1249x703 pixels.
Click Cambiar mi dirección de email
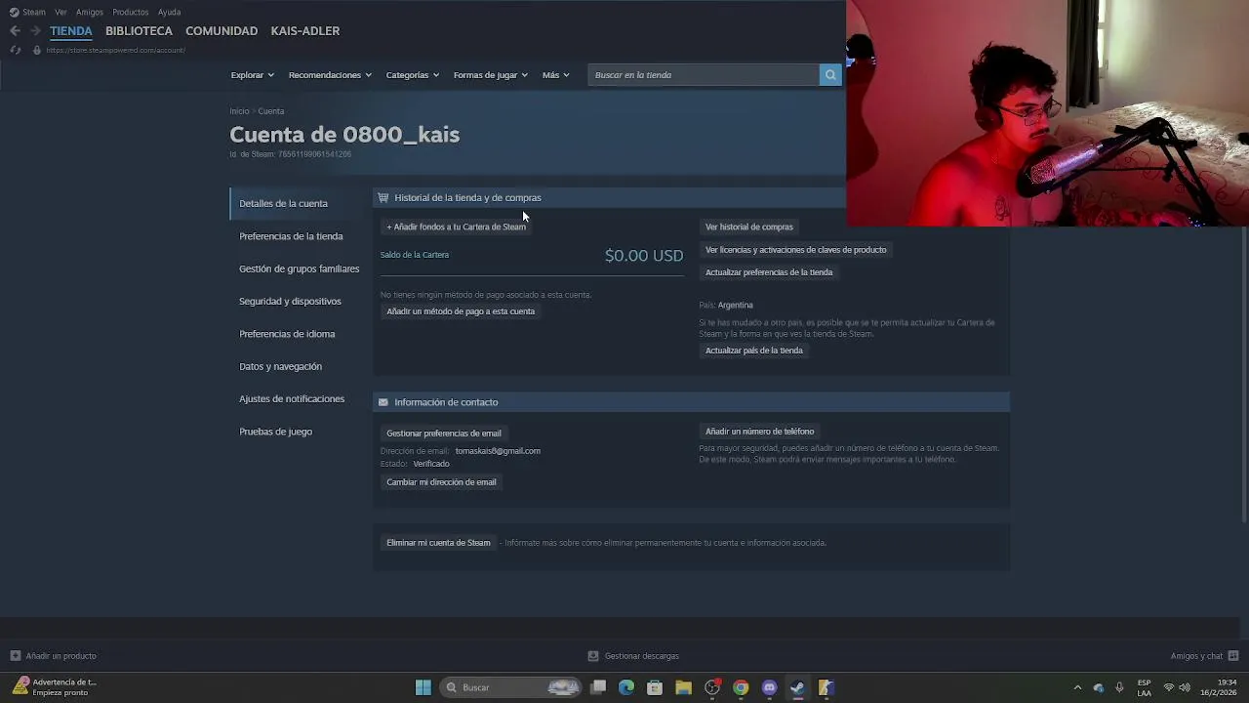441,482
